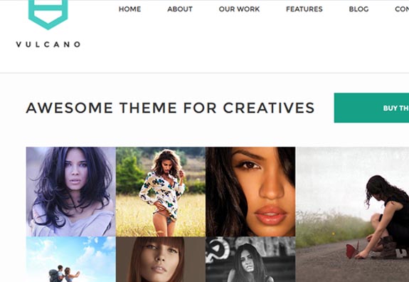
Task: Visit the Blog page
Action: click(358, 9)
